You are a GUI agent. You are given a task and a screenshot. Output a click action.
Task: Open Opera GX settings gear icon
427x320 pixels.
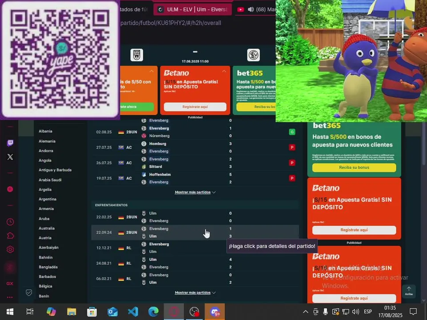[10, 249]
